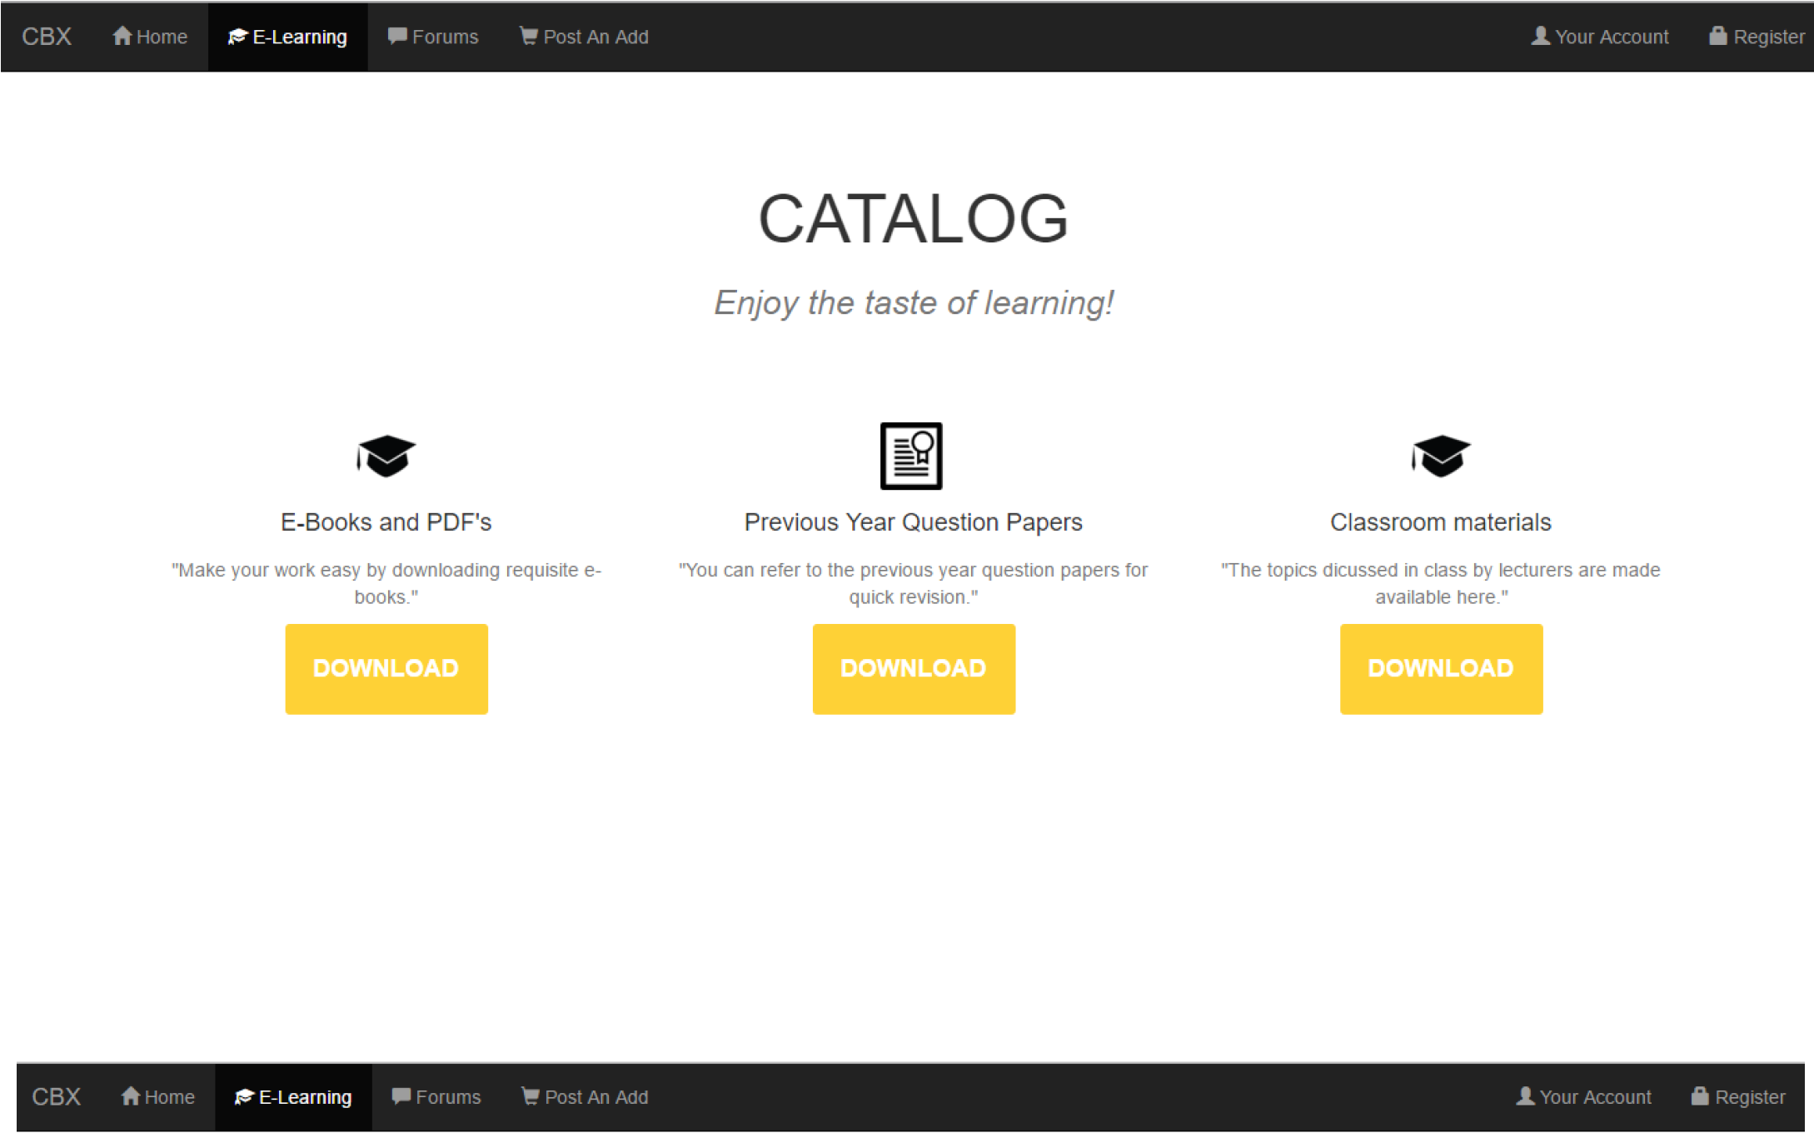Download the E-Books and PDF's collection

pyautogui.click(x=386, y=667)
